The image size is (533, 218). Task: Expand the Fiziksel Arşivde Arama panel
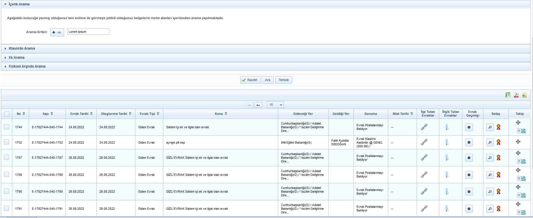pos(27,66)
